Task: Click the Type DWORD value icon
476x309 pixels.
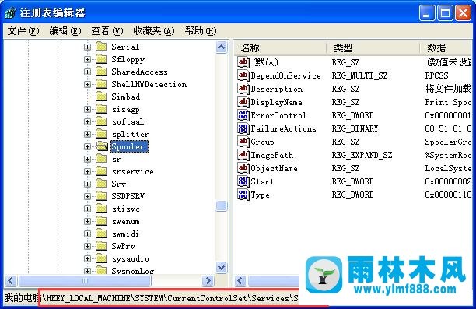Action: [243, 195]
